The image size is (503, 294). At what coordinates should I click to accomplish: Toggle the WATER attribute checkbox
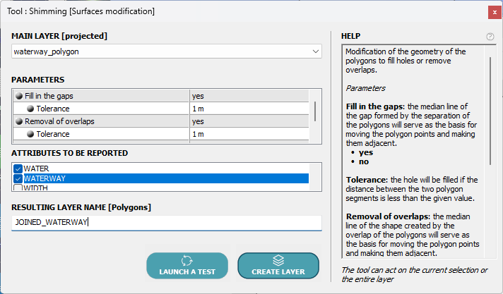pyautogui.click(x=18, y=169)
